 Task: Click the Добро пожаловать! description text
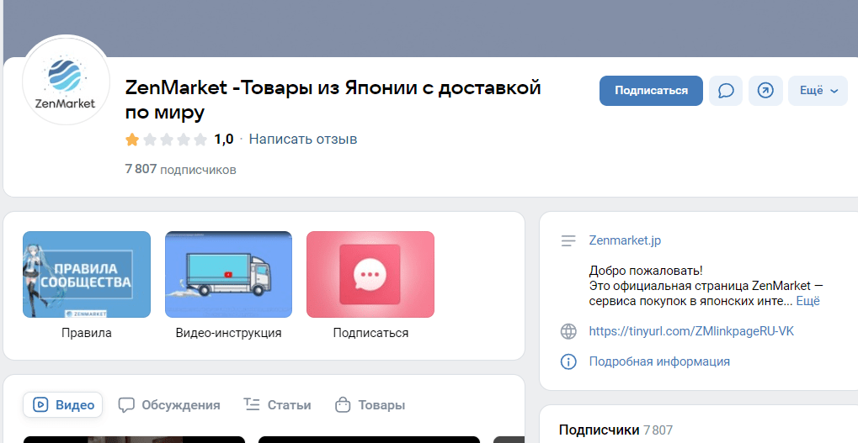[646, 271]
